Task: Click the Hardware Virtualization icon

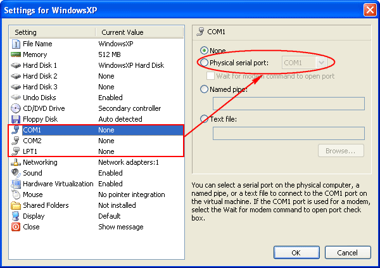Action: point(16,184)
